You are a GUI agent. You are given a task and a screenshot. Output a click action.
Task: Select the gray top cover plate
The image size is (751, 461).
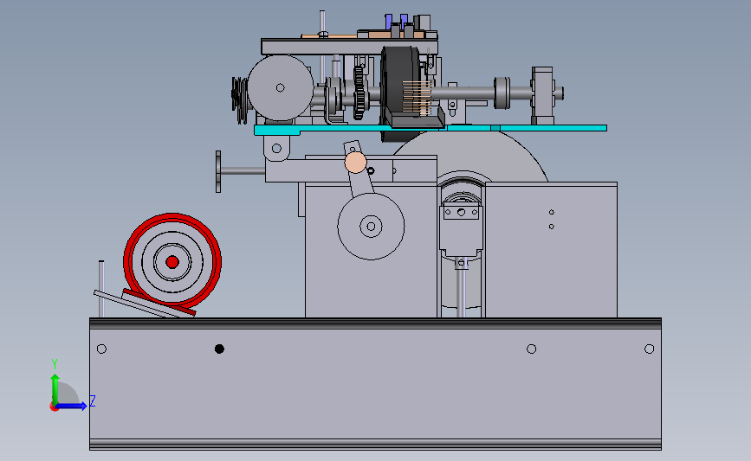point(349,47)
